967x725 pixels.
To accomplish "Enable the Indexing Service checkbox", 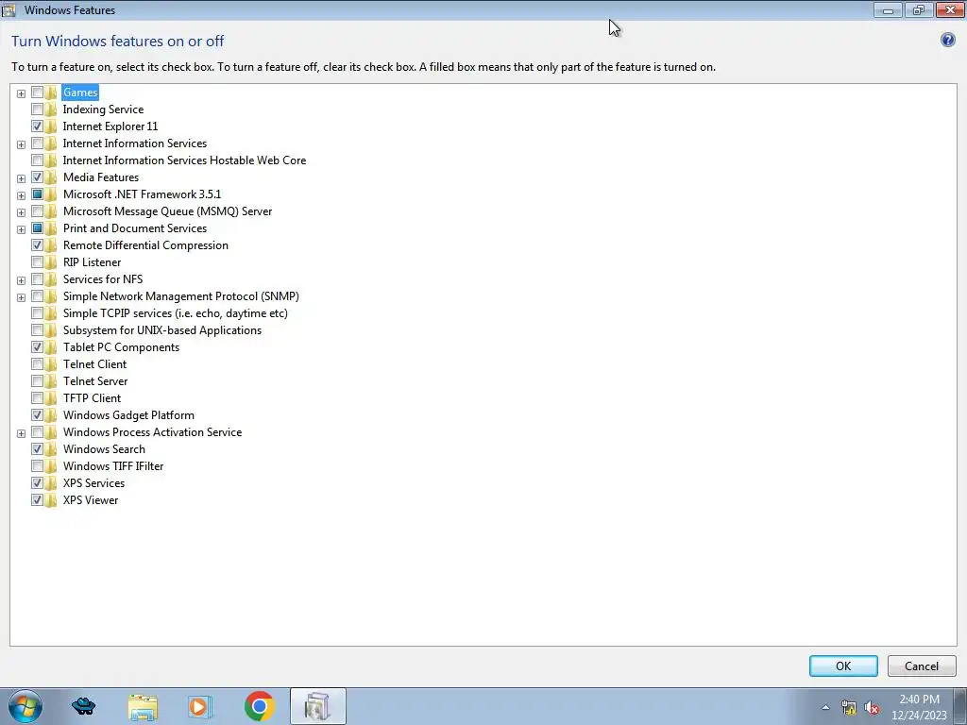I will pos(37,110).
